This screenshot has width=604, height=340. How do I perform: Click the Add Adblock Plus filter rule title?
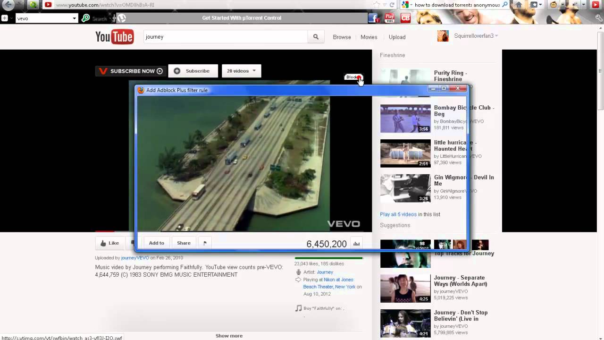point(177,90)
